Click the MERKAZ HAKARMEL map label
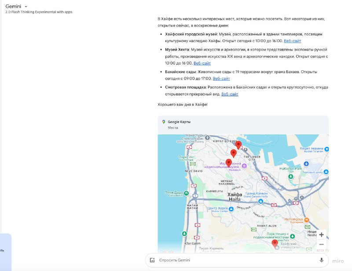 point(227,182)
